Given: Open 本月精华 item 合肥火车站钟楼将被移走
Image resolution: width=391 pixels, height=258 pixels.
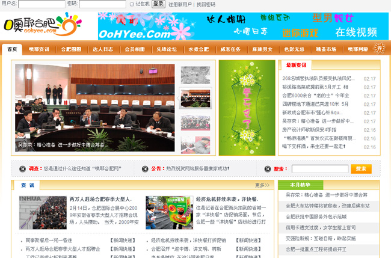Looking at the screenshot, I should pos(328,206).
